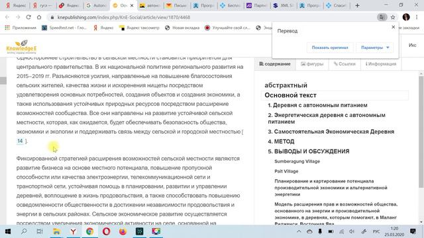Switch to the 'Письм' mail browser tab

[176, 5]
